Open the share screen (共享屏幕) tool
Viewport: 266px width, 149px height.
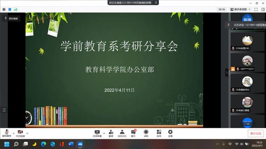(97, 133)
